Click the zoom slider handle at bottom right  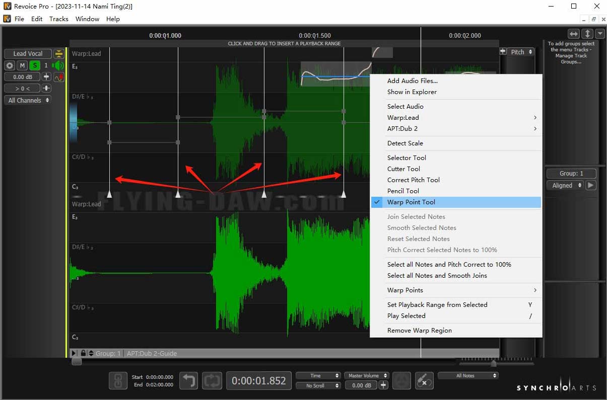tap(494, 363)
